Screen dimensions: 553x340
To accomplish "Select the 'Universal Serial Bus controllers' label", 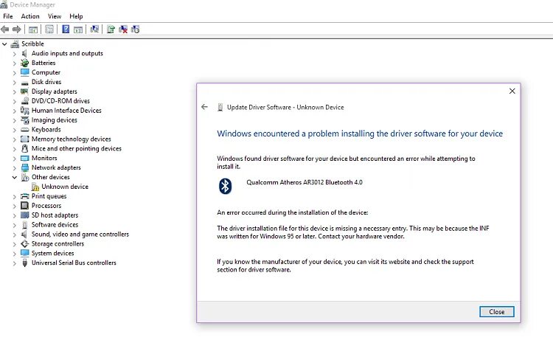I will 74,263.
